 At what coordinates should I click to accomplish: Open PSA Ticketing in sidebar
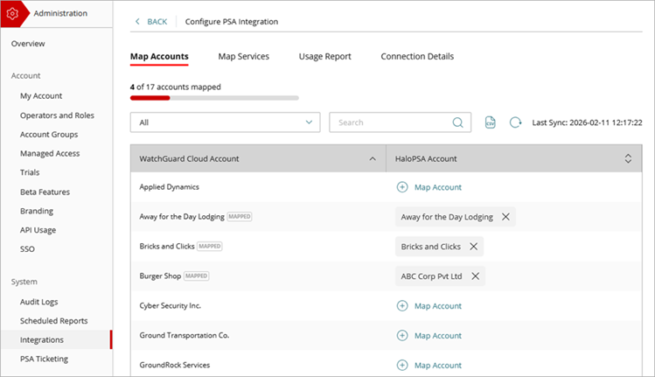[x=44, y=359]
